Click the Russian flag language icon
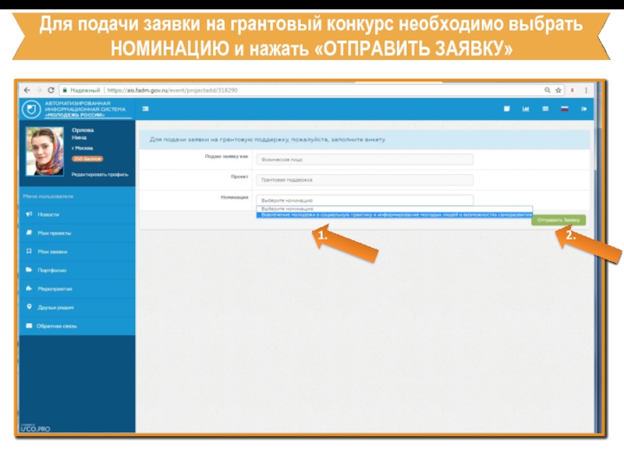624x468 pixels. [565, 108]
